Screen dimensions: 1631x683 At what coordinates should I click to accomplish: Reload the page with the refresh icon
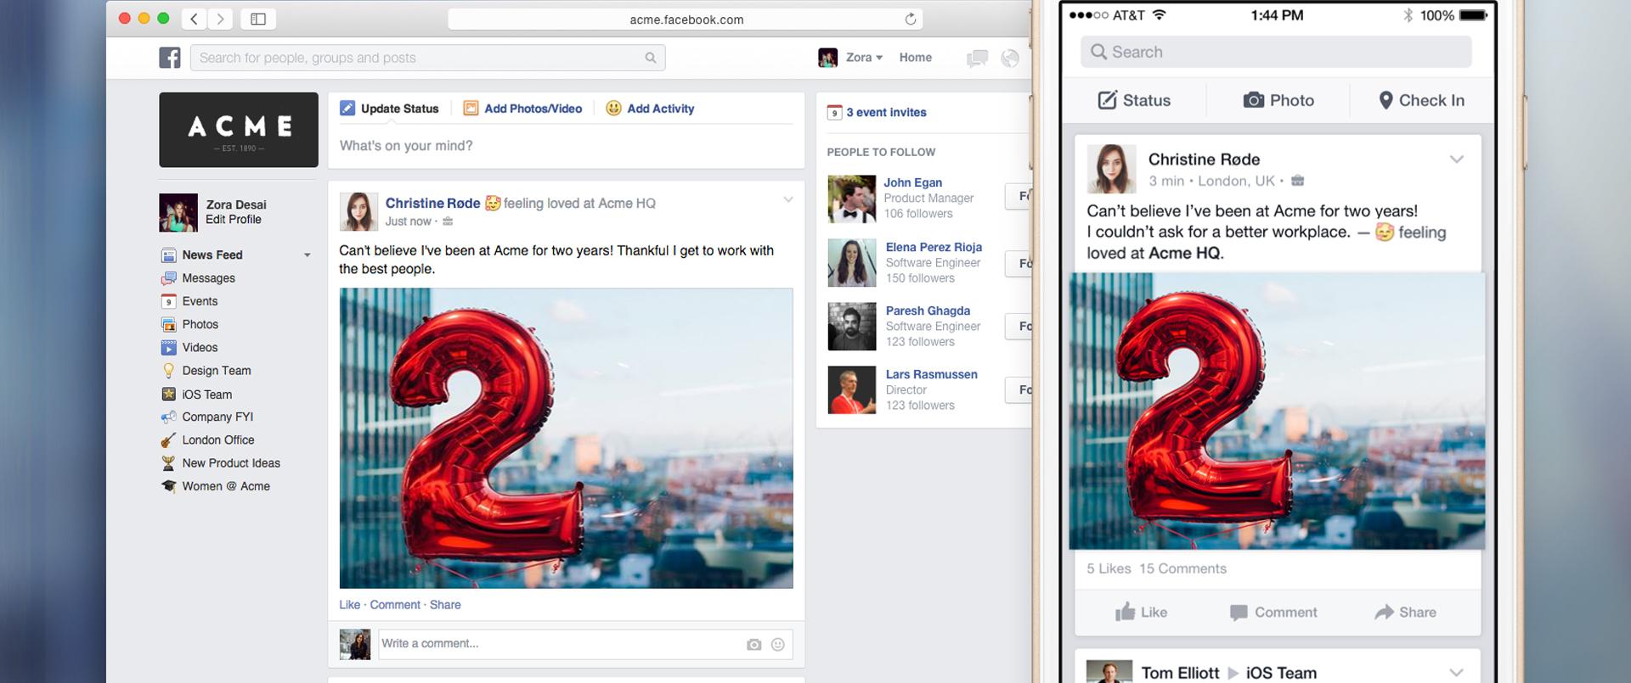(910, 19)
